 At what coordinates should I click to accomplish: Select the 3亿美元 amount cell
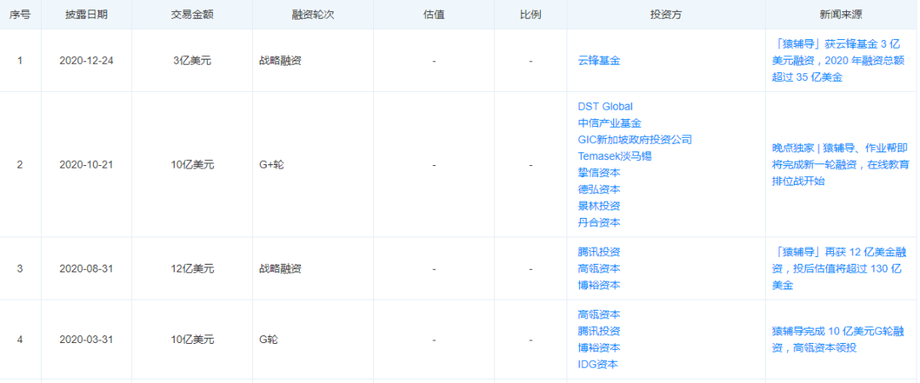click(193, 60)
